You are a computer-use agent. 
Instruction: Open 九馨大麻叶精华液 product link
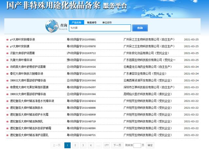(x=21, y=60)
